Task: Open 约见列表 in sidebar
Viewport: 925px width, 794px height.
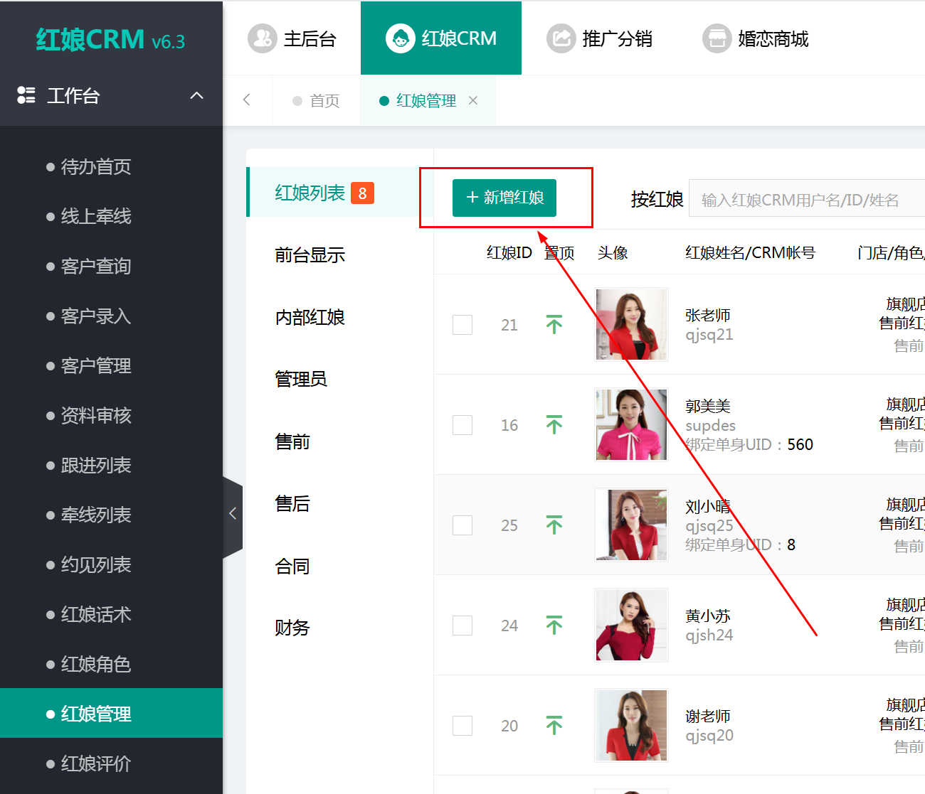Action: coord(96,565)
